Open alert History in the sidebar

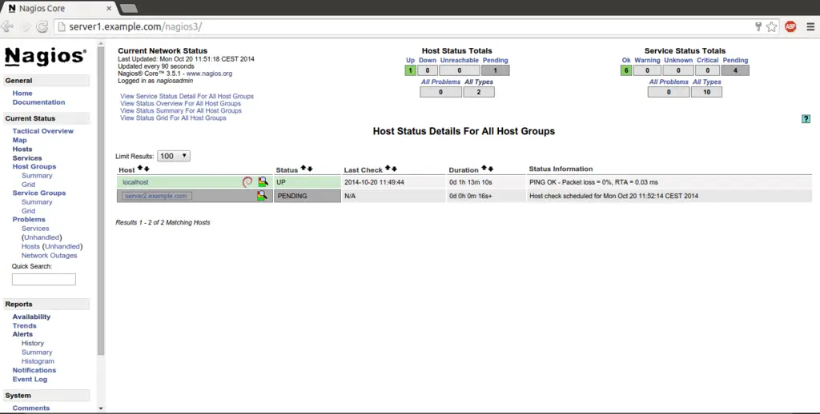coord(32,343)
